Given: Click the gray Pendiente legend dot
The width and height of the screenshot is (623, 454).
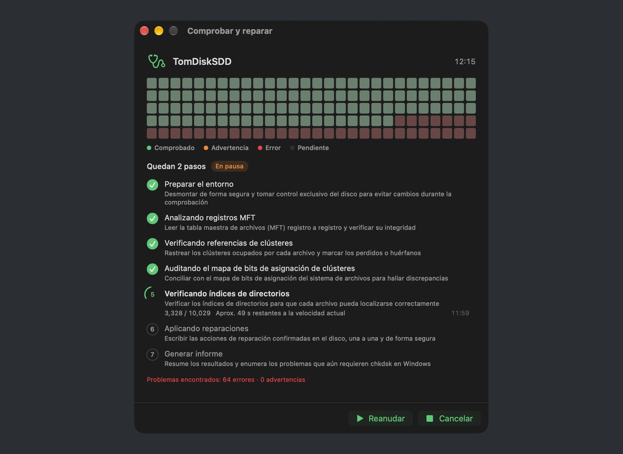Looking at the screenshot, I should (292, 148).
